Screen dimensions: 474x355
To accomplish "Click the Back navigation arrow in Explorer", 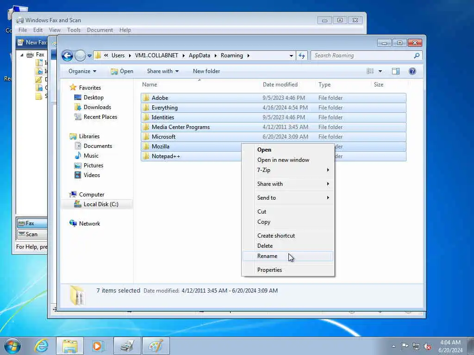I will click(67, 55).
